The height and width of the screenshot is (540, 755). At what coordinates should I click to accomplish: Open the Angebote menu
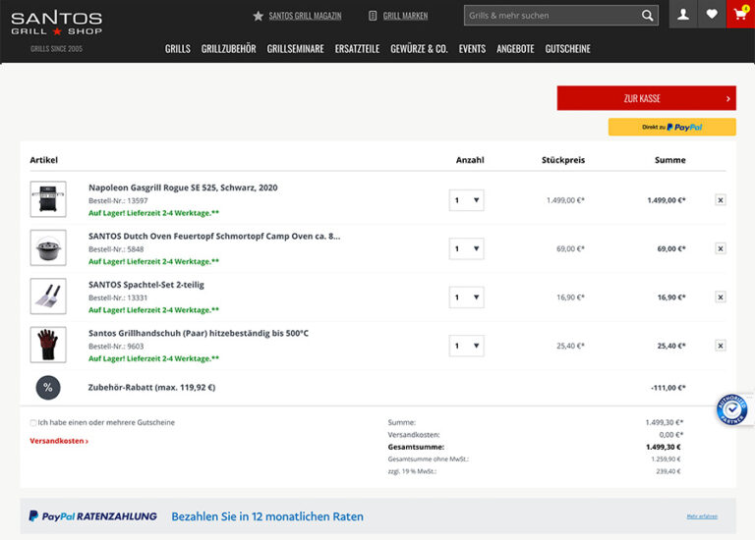pos(515,48)
